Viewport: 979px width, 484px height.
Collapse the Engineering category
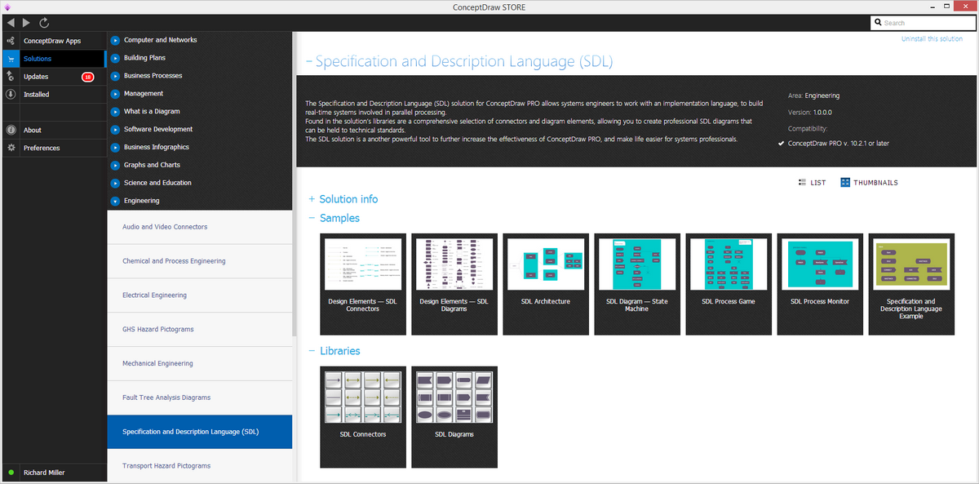click(116, 201)
